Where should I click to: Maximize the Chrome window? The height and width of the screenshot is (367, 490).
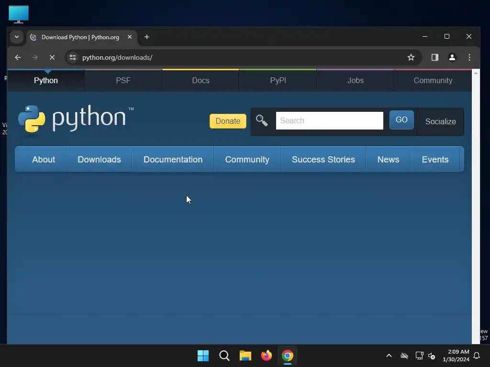click(x=447, y=36)
